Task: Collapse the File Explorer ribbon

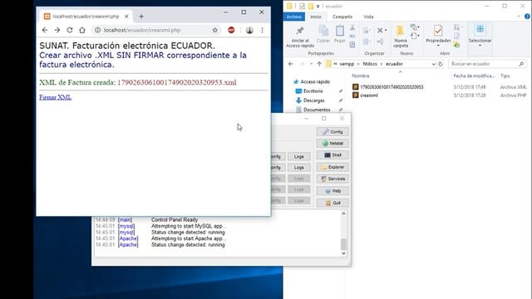Action: 519,17
